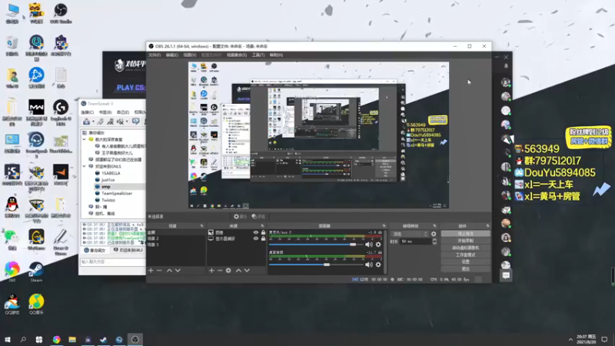Pop out the Scenes dock panel icon

(x=201, y=226)
